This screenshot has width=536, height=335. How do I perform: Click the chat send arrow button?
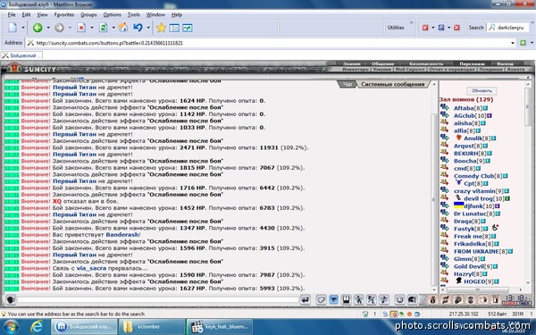click(305, 300)
